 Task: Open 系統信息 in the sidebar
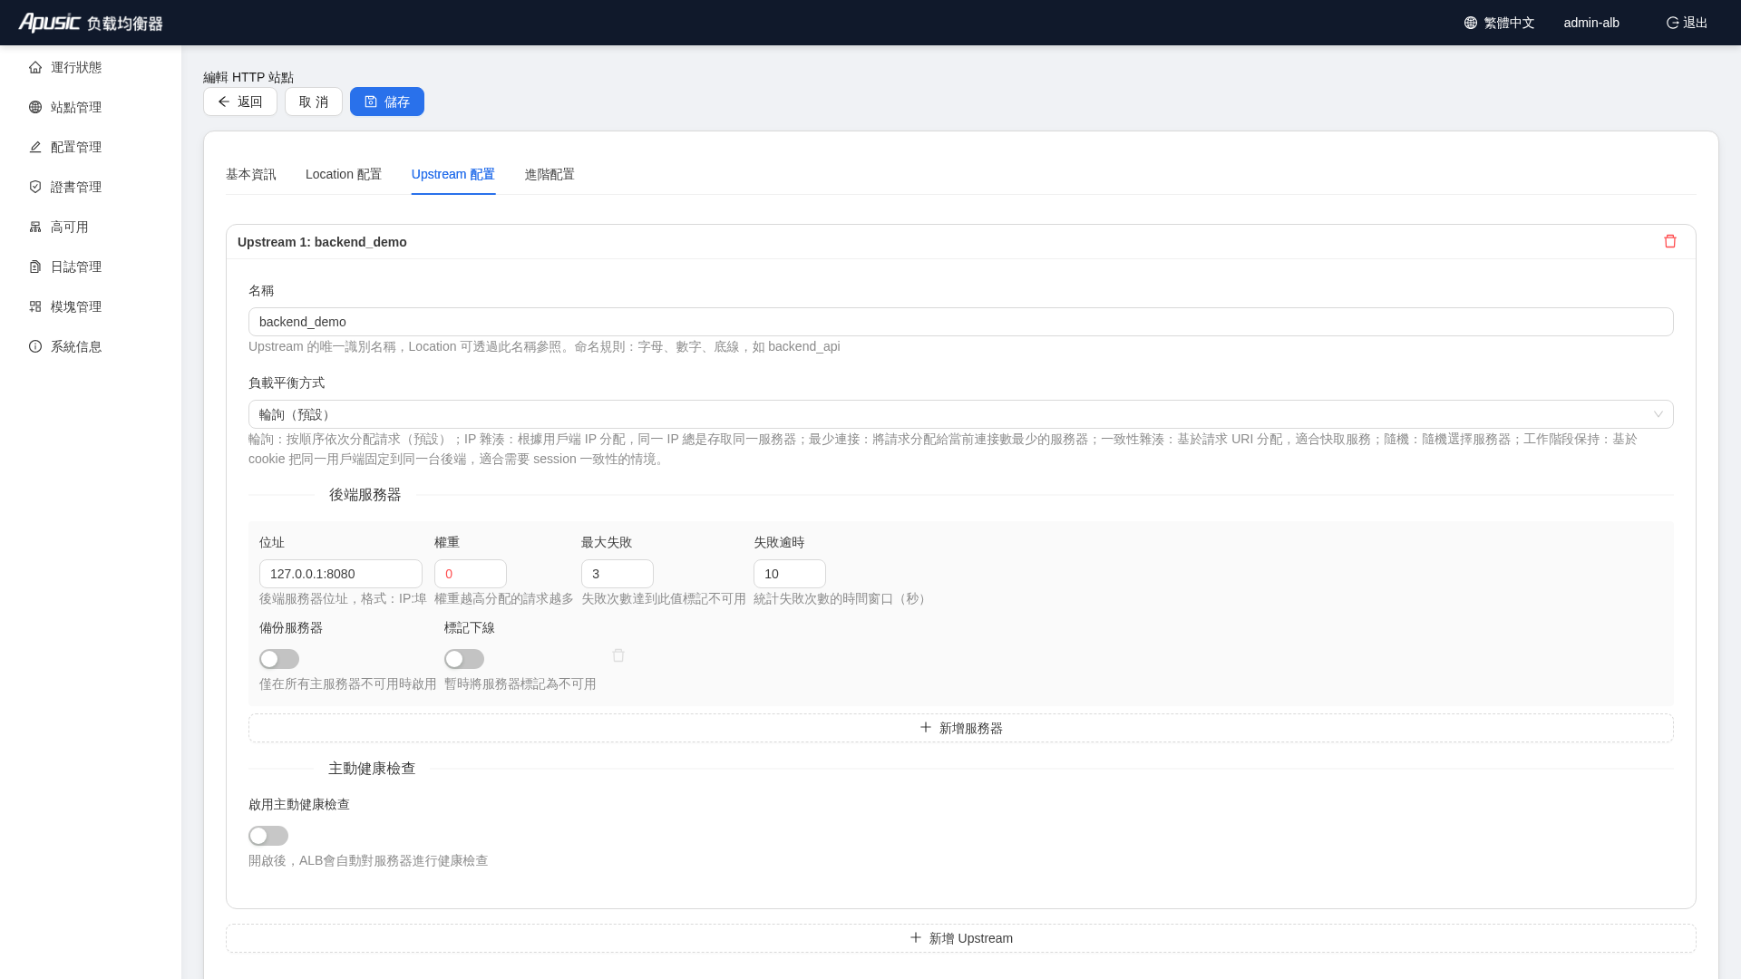91,346
